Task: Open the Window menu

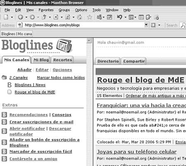Action: tap(112, 10)
